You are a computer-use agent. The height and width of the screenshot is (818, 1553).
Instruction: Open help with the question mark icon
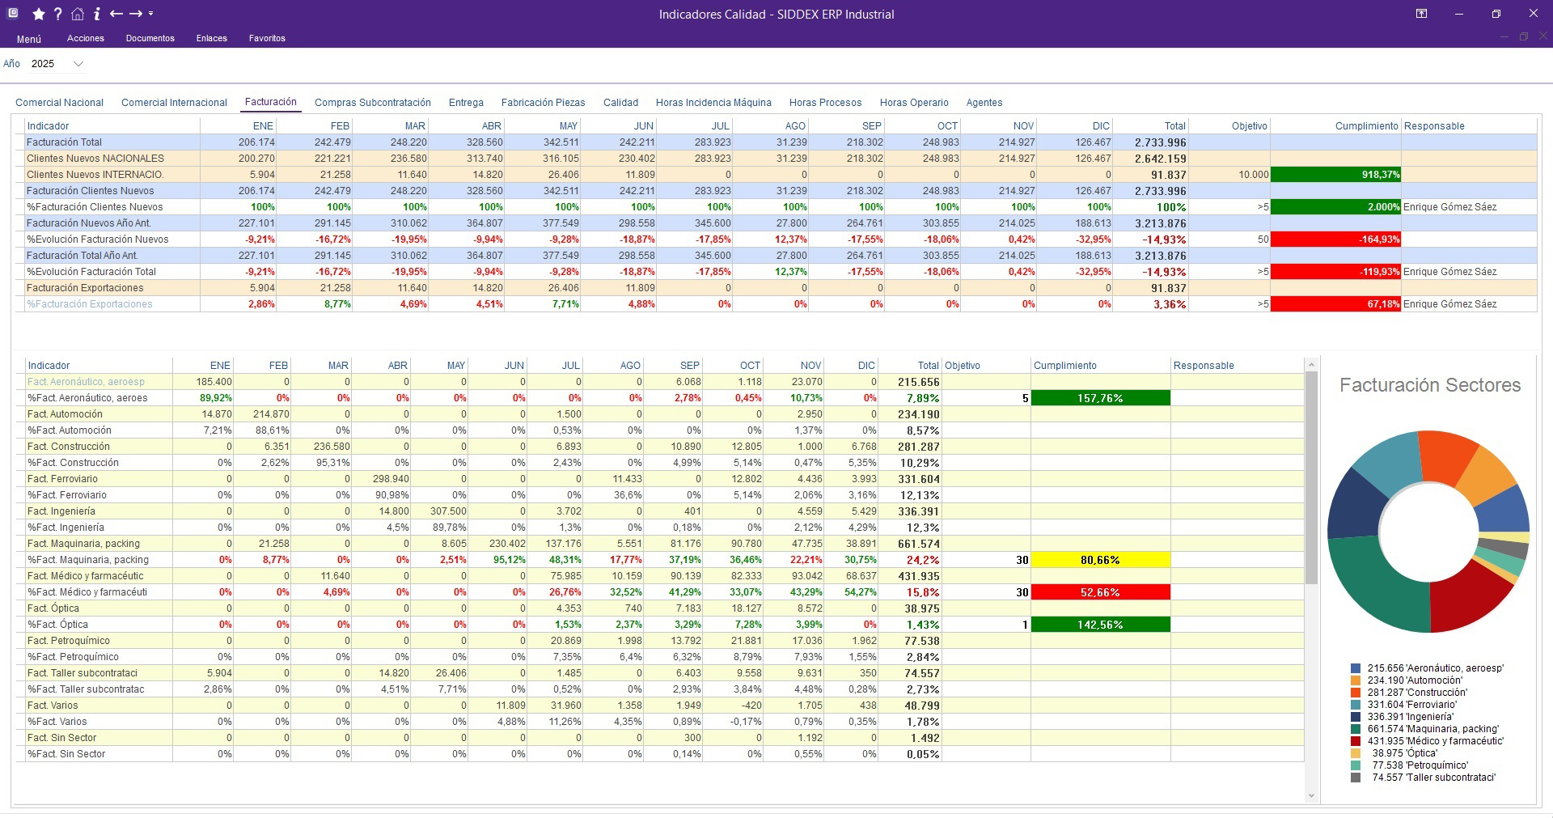coord(58,14)
